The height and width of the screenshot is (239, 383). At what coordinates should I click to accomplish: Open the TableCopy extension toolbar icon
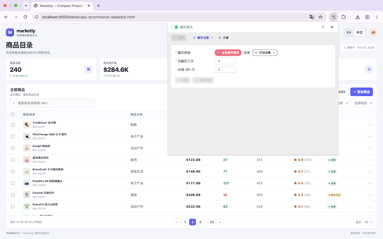(334, 17)
